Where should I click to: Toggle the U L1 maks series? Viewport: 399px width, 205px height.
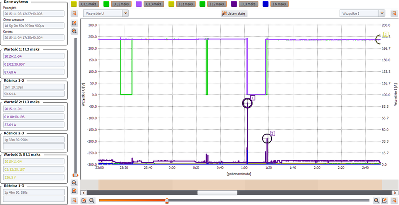tap(91, 4)
